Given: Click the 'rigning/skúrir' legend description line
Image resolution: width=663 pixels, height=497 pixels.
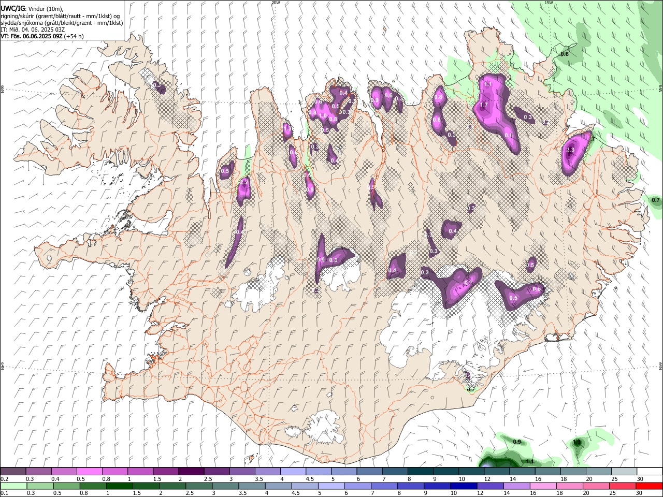Looking at the screenshot, I should [x=60, y=16].
